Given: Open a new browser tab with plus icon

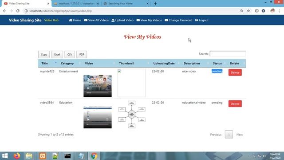Looking at the screenshot, I should coord(155,4).
